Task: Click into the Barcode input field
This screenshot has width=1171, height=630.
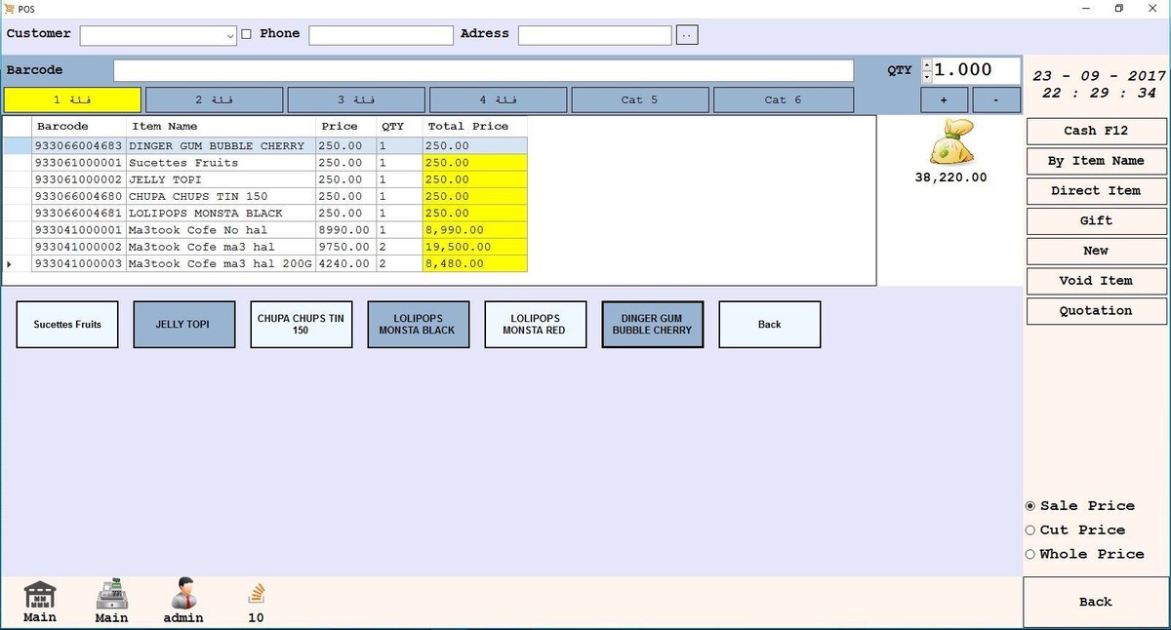Action: click(483, 70)
